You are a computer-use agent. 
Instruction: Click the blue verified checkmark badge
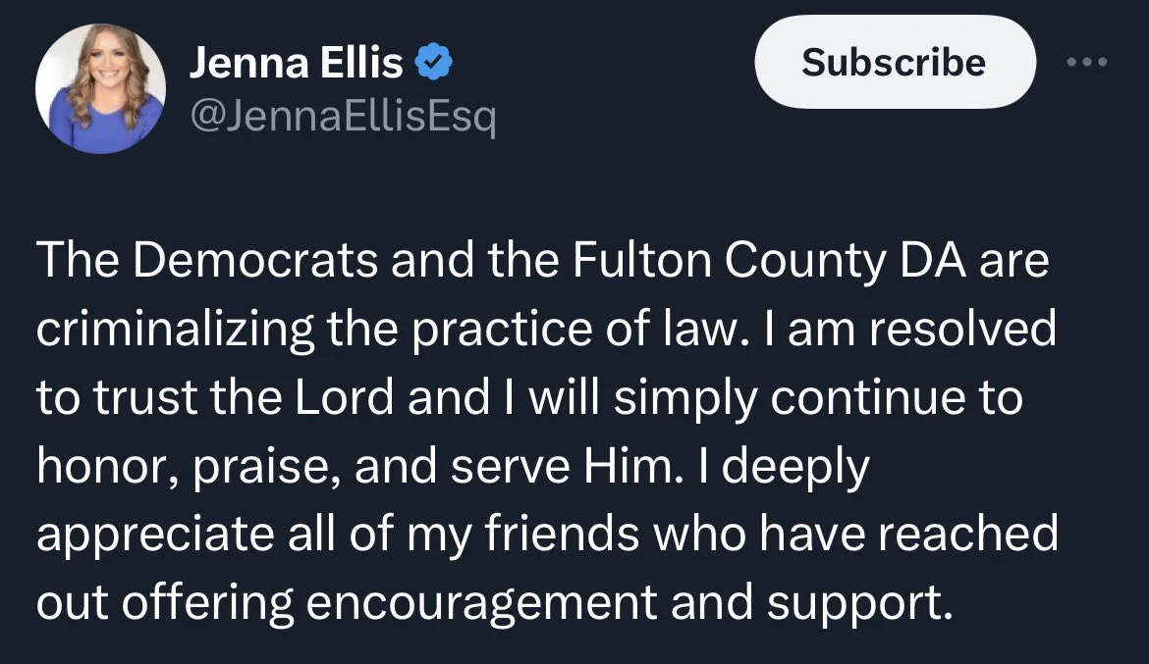[433, 64]
